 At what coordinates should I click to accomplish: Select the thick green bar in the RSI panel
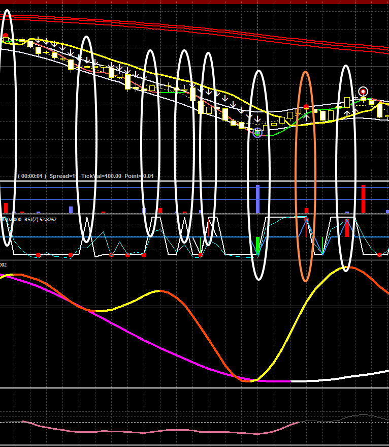(257, 245)
